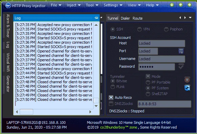197x134 pixels.
Task: Switch to the Route tab
Action: point(138,18)
